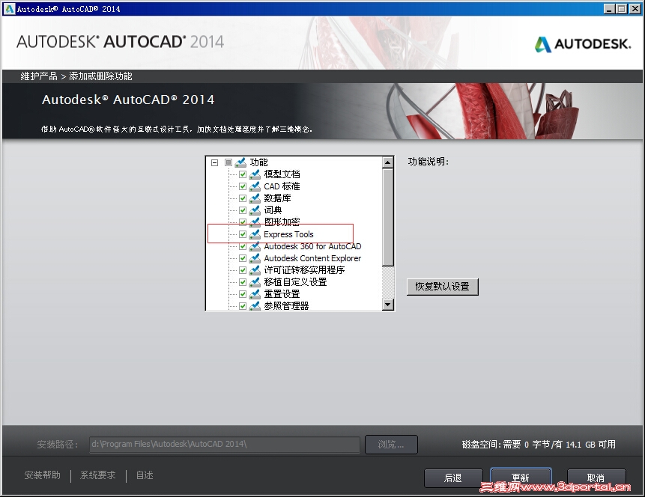Uncheck the 模型文档 feature checkbox
This screenshot has height=497, width=645.
(243, 174)
